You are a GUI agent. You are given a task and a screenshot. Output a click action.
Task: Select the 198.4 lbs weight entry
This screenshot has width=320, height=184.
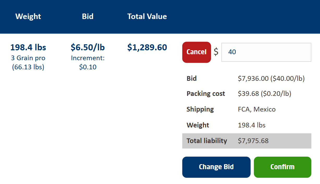click(x=28, y=47)
